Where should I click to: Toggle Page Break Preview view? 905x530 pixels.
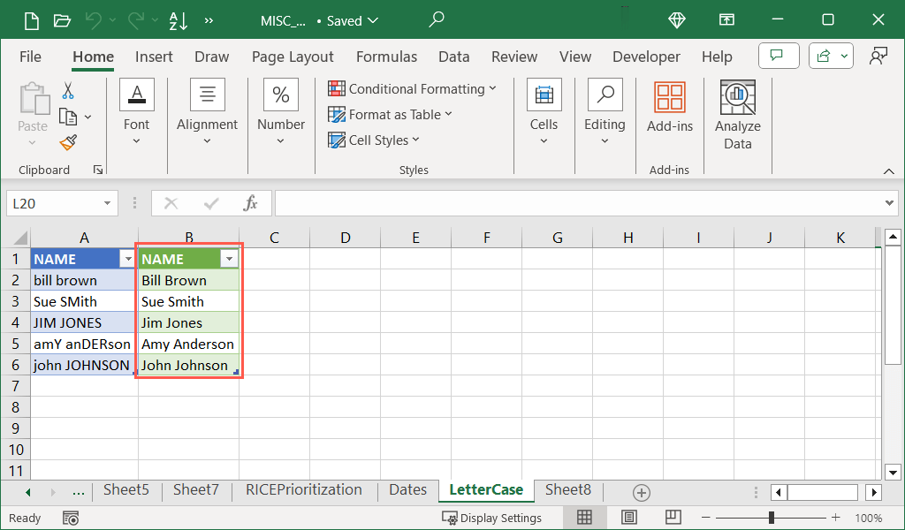pos(673,518)
